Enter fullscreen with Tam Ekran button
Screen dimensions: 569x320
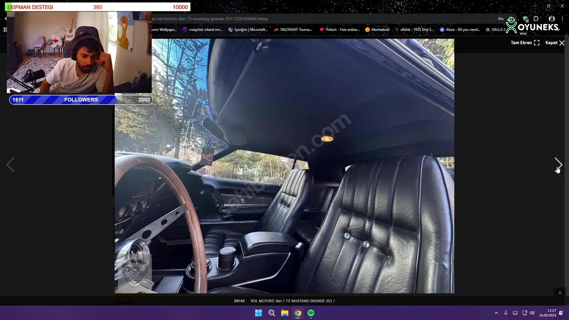(x=525, y=43)
